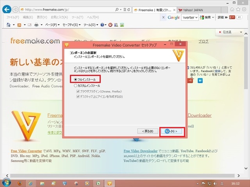Open the ページ(P) dropdown menu
This screenshot has height=187, width=250.
(52, 25)
